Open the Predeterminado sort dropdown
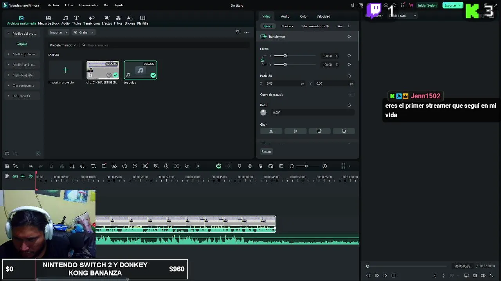The height and width of the screenshot is (281, 501). 63,45
